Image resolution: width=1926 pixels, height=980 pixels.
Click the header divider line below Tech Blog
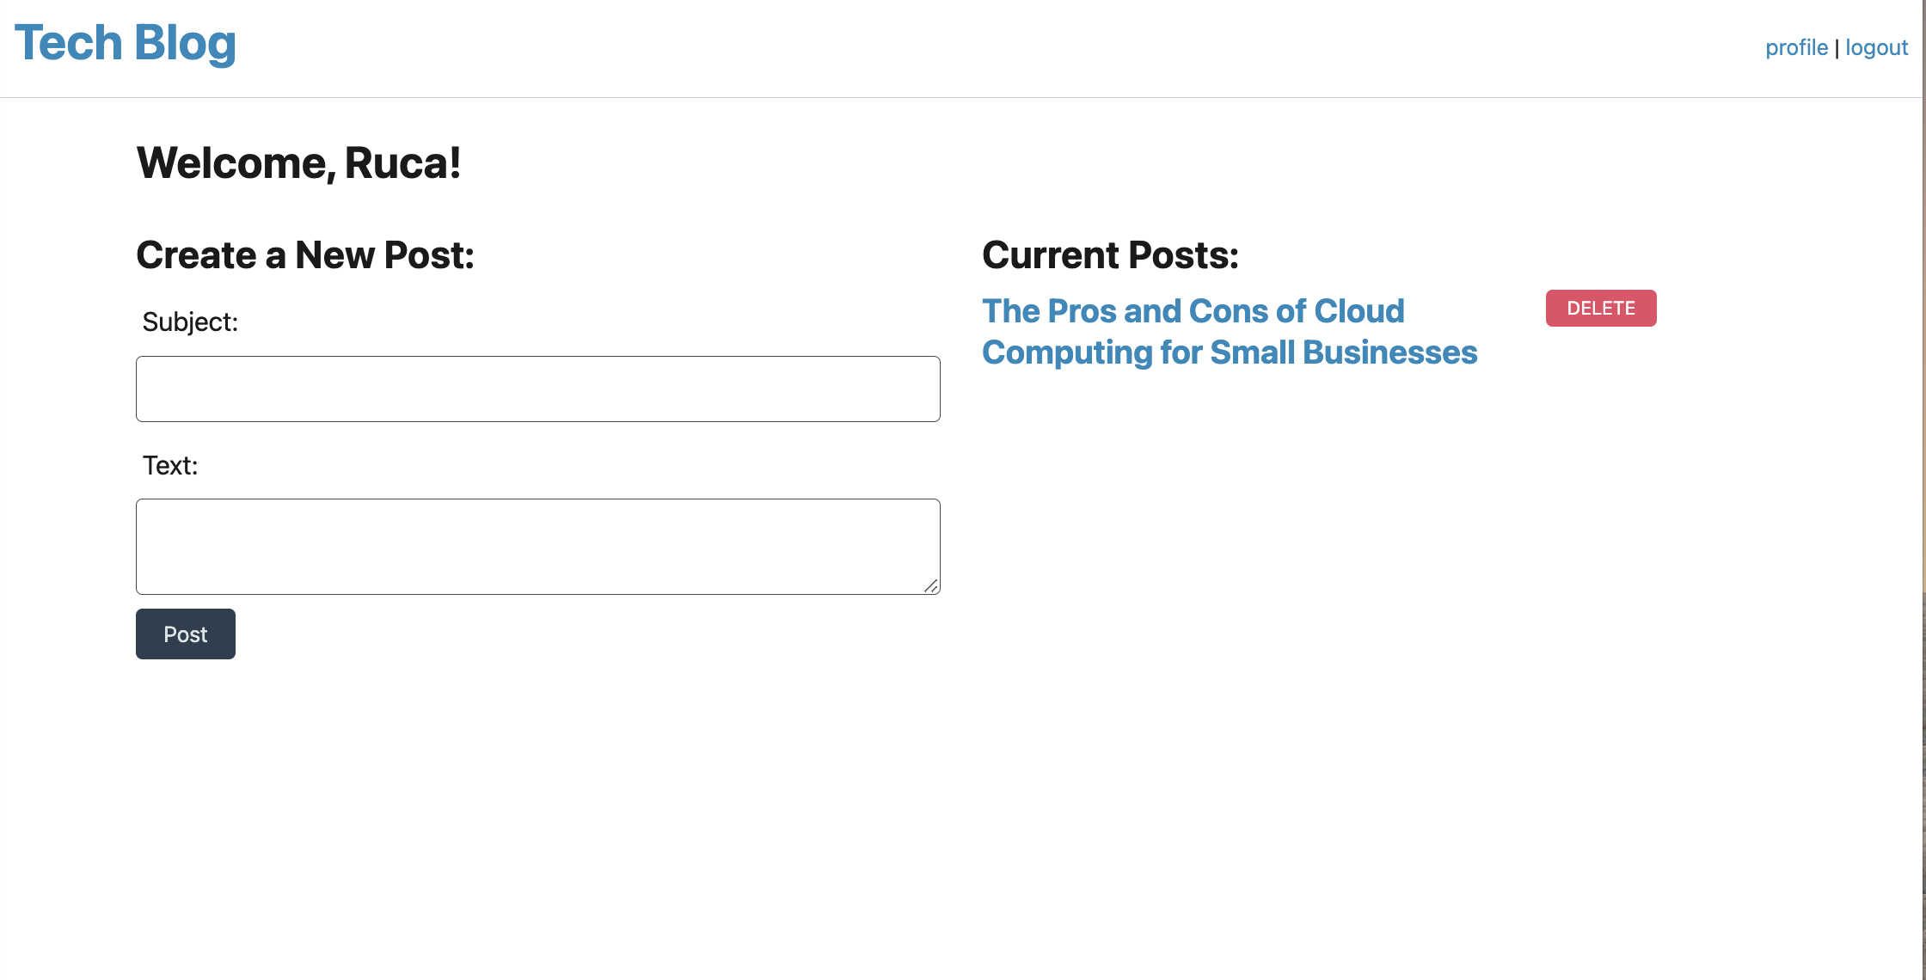tap(960, 97)
